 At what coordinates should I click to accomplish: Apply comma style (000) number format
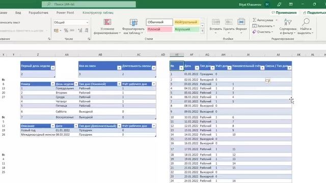72,30
